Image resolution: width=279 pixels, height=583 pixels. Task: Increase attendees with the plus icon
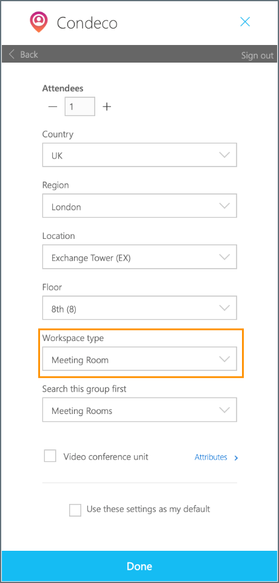107,107
